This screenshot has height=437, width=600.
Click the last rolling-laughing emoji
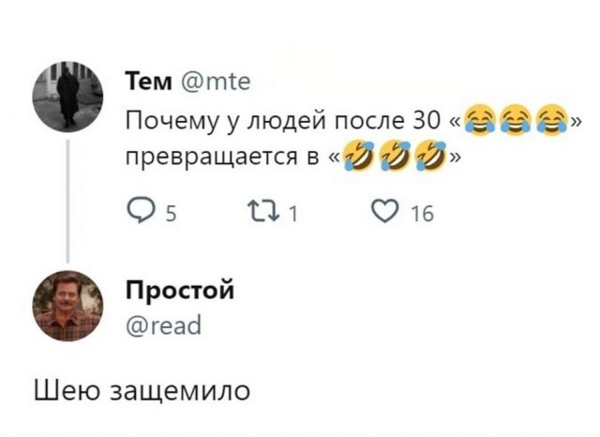tap(432, 157)
